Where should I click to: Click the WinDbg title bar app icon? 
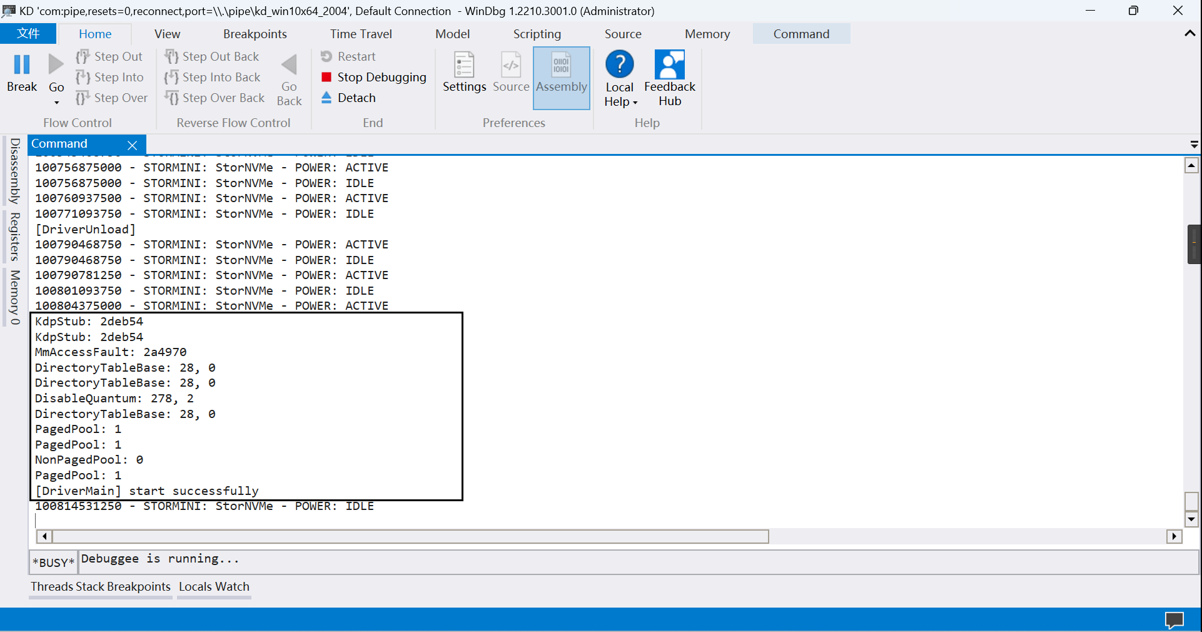(9, 11)
